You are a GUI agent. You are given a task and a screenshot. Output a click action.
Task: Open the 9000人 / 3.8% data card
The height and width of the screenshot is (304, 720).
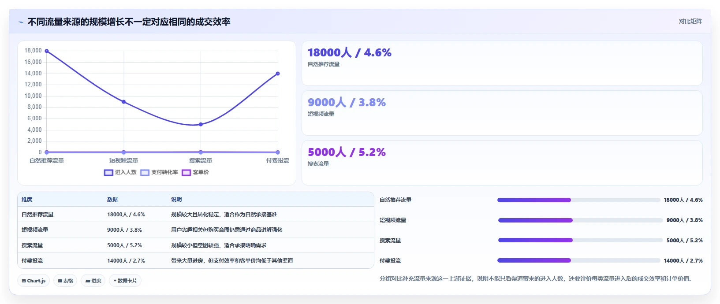(x=502, y=113)
